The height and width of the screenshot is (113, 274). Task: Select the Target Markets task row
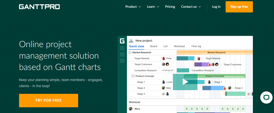(152, 58)
